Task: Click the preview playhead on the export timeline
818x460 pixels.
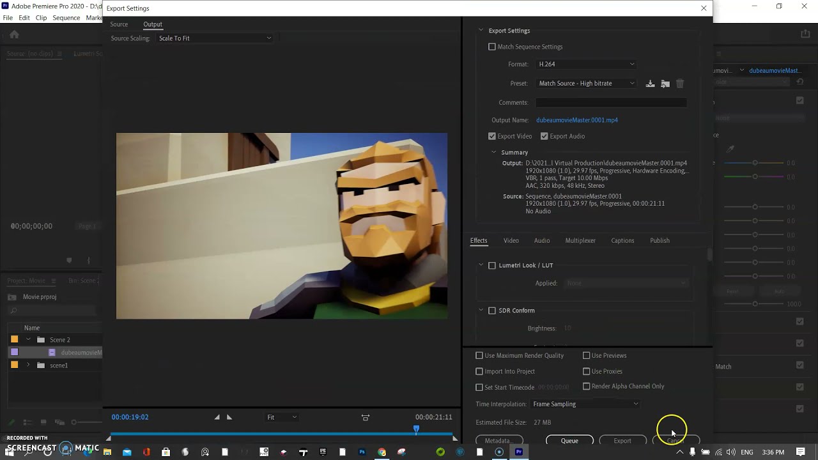Action: (416, 430)
